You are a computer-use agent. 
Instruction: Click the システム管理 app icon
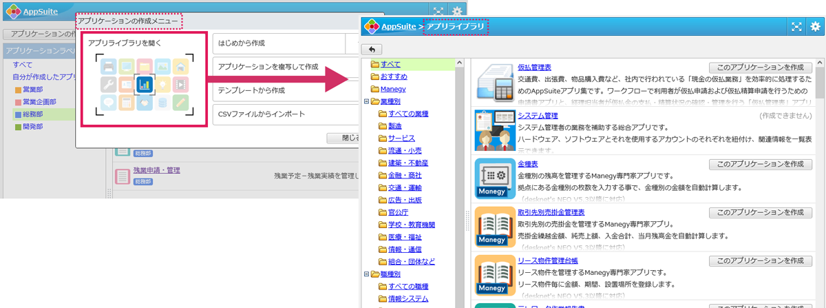[495, 130]
